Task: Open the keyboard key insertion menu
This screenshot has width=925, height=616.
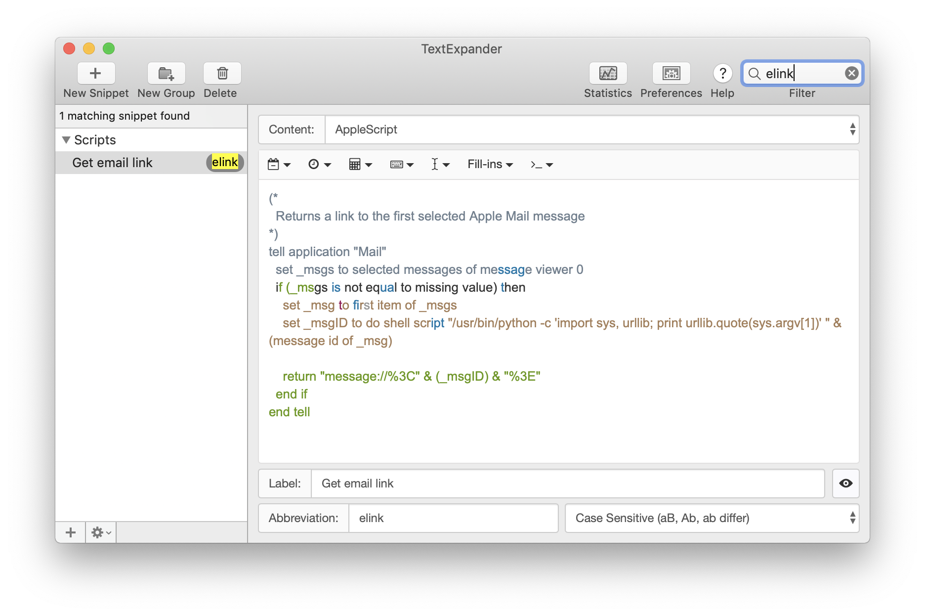Action: pos(401,164)
